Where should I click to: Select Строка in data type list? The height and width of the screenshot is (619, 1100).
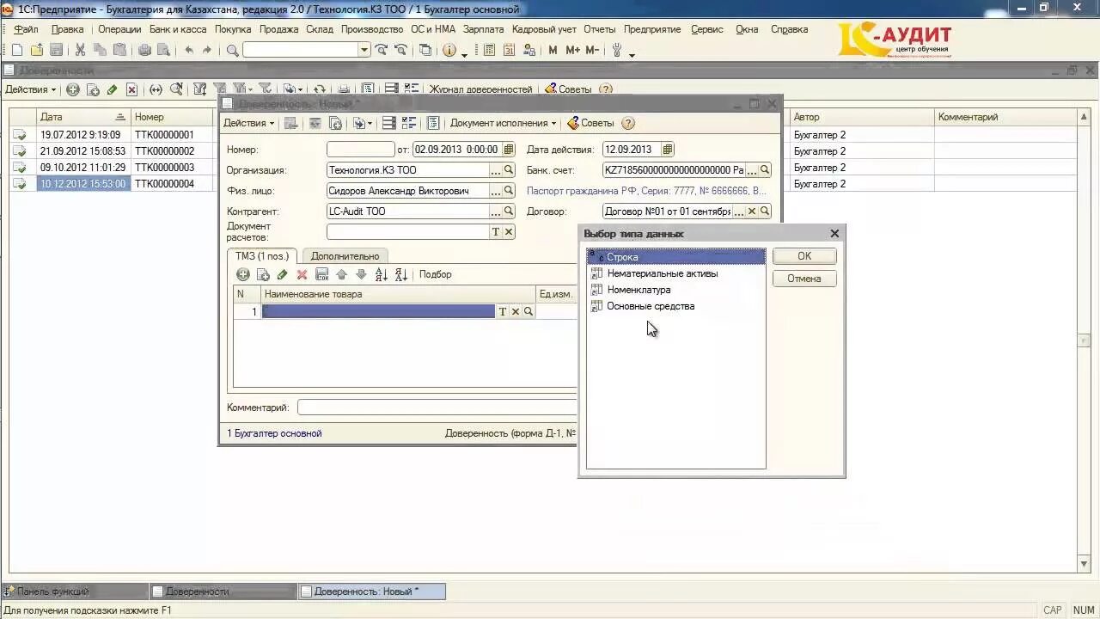tap(676, 257)
